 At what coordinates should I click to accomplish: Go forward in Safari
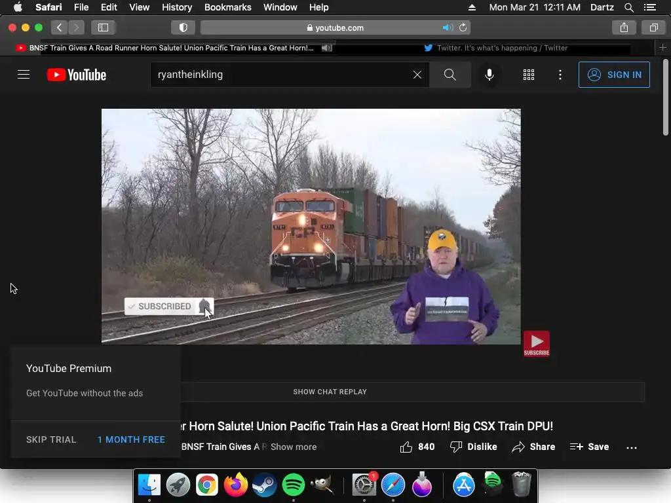76,28
